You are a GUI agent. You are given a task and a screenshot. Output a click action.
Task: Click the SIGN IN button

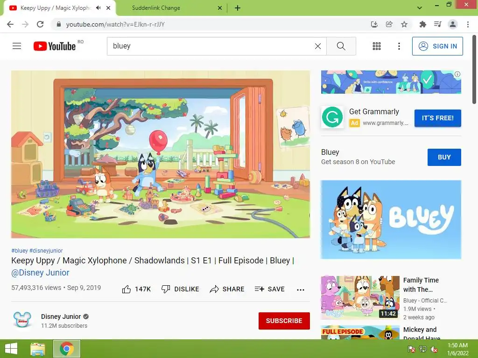tap(437, 46)
